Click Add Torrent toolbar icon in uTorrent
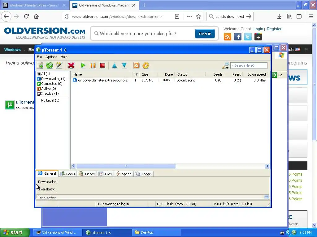 pos(40,65)
